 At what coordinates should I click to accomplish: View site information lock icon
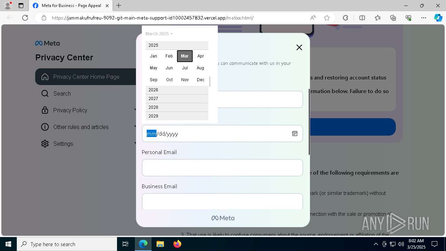tap(44, 18)
